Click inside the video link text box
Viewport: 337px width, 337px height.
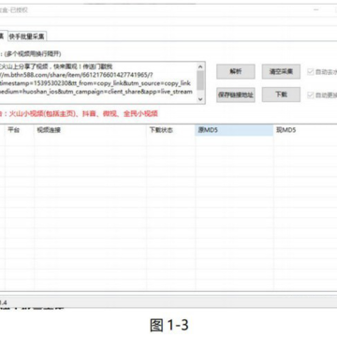point(98,82)
